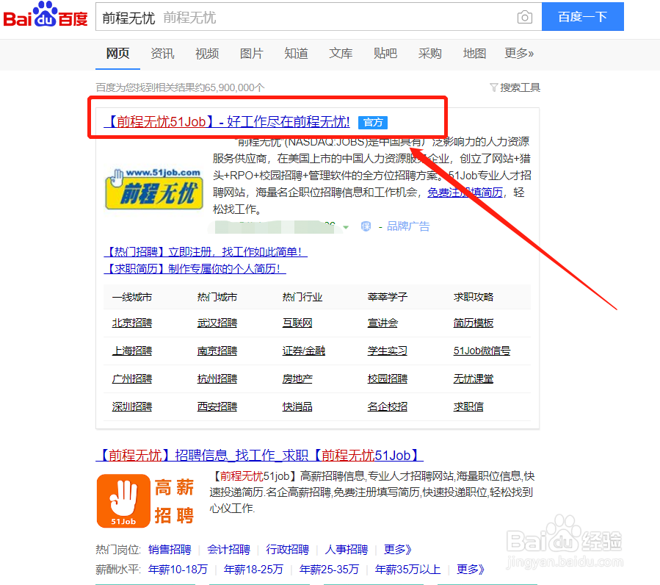Open 证券/金融 industry link
660x585 pixels.
click(303, 351)
